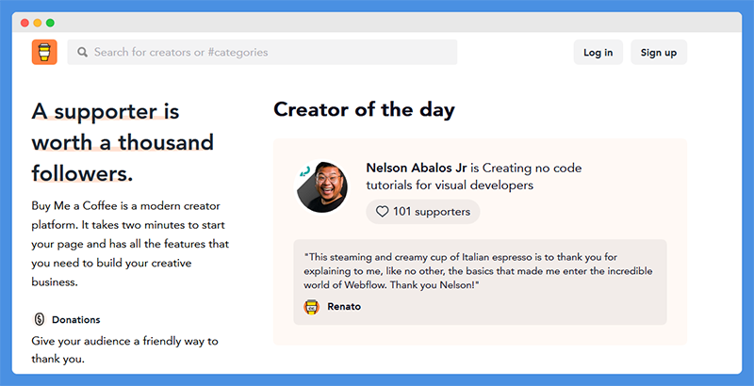Open Nelson Abalos Jr profile photo
Image resolution: width=754 pixels, height=386 pixels.
click(x=321, y=187)
